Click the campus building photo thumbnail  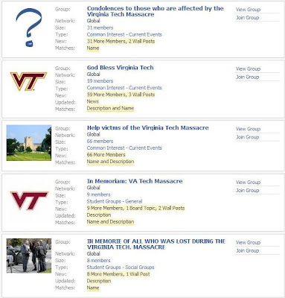[29, 143]
